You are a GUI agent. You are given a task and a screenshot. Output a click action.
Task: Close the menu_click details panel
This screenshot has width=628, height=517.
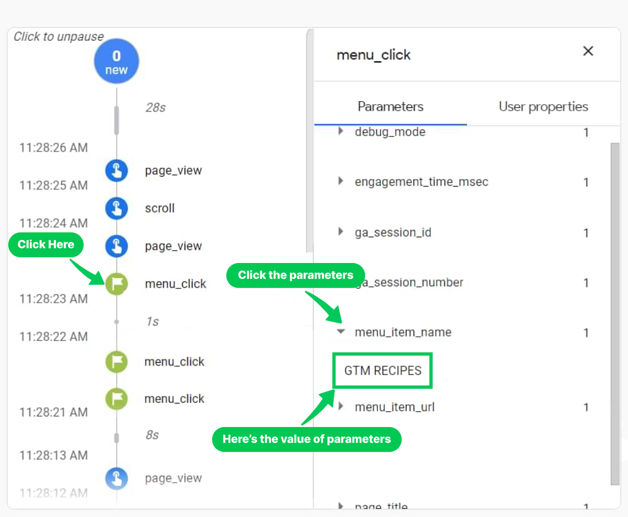(588, 51)
